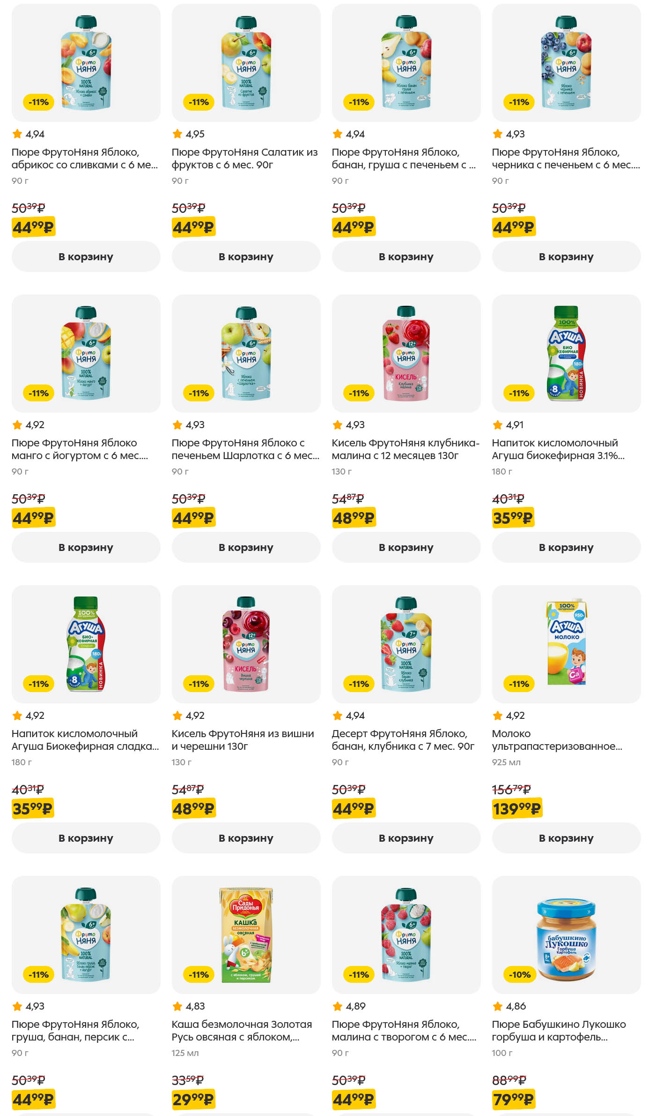Screen dimensions: 656x1116
Task: Open the pink Кисель клубника-малина pouch image
Action: pos(406,353)
